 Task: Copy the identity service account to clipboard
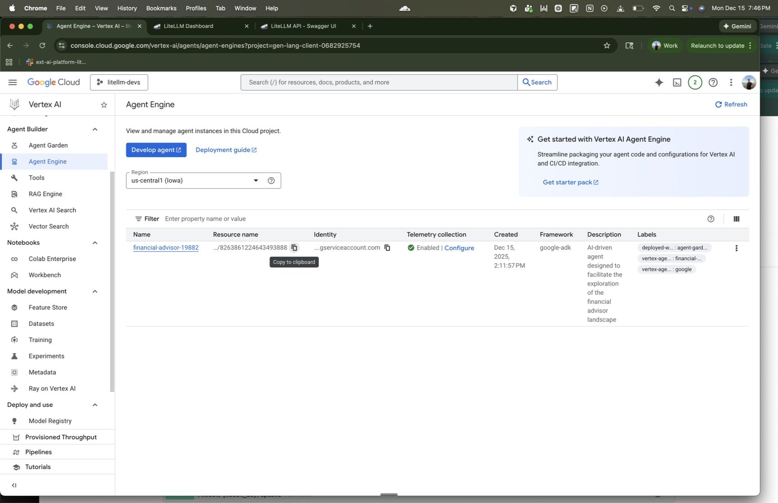387,248
